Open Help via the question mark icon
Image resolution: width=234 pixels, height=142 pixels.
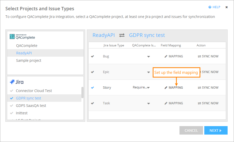click(210, 7)
